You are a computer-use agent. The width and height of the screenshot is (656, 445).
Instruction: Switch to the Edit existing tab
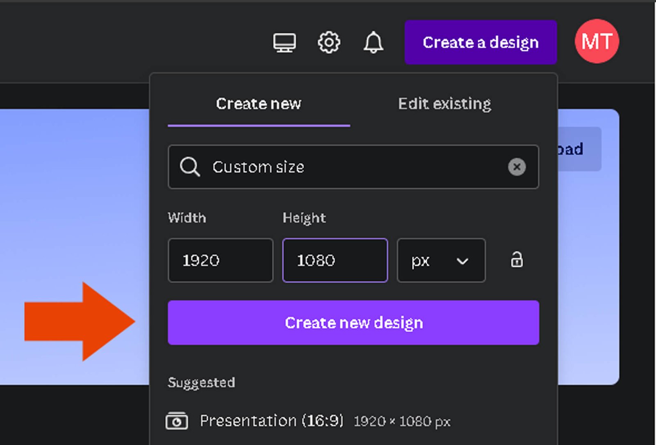coord(444,104)
